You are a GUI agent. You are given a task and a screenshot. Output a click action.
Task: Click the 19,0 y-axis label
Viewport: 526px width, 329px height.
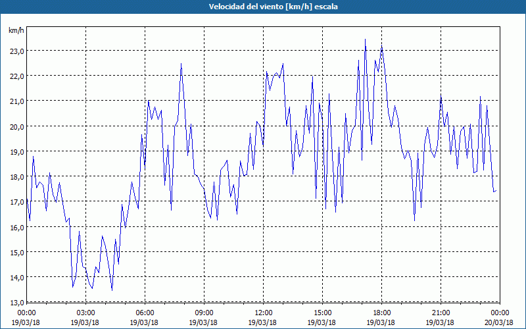coord(16,152)
